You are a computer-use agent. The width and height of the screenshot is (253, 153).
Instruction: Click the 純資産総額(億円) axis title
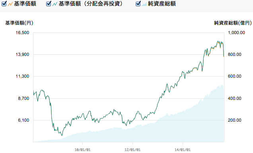(233, 23)
